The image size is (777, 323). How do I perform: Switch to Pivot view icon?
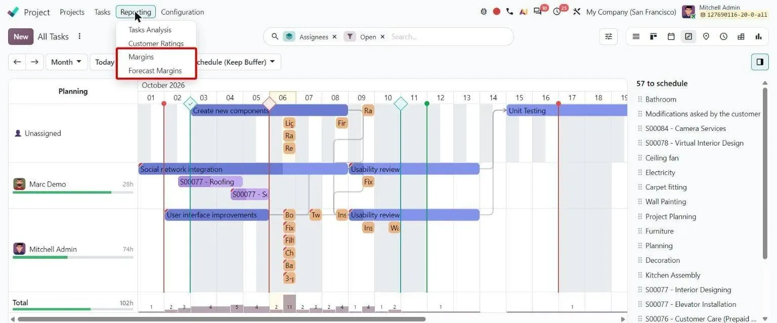[741, 36]
